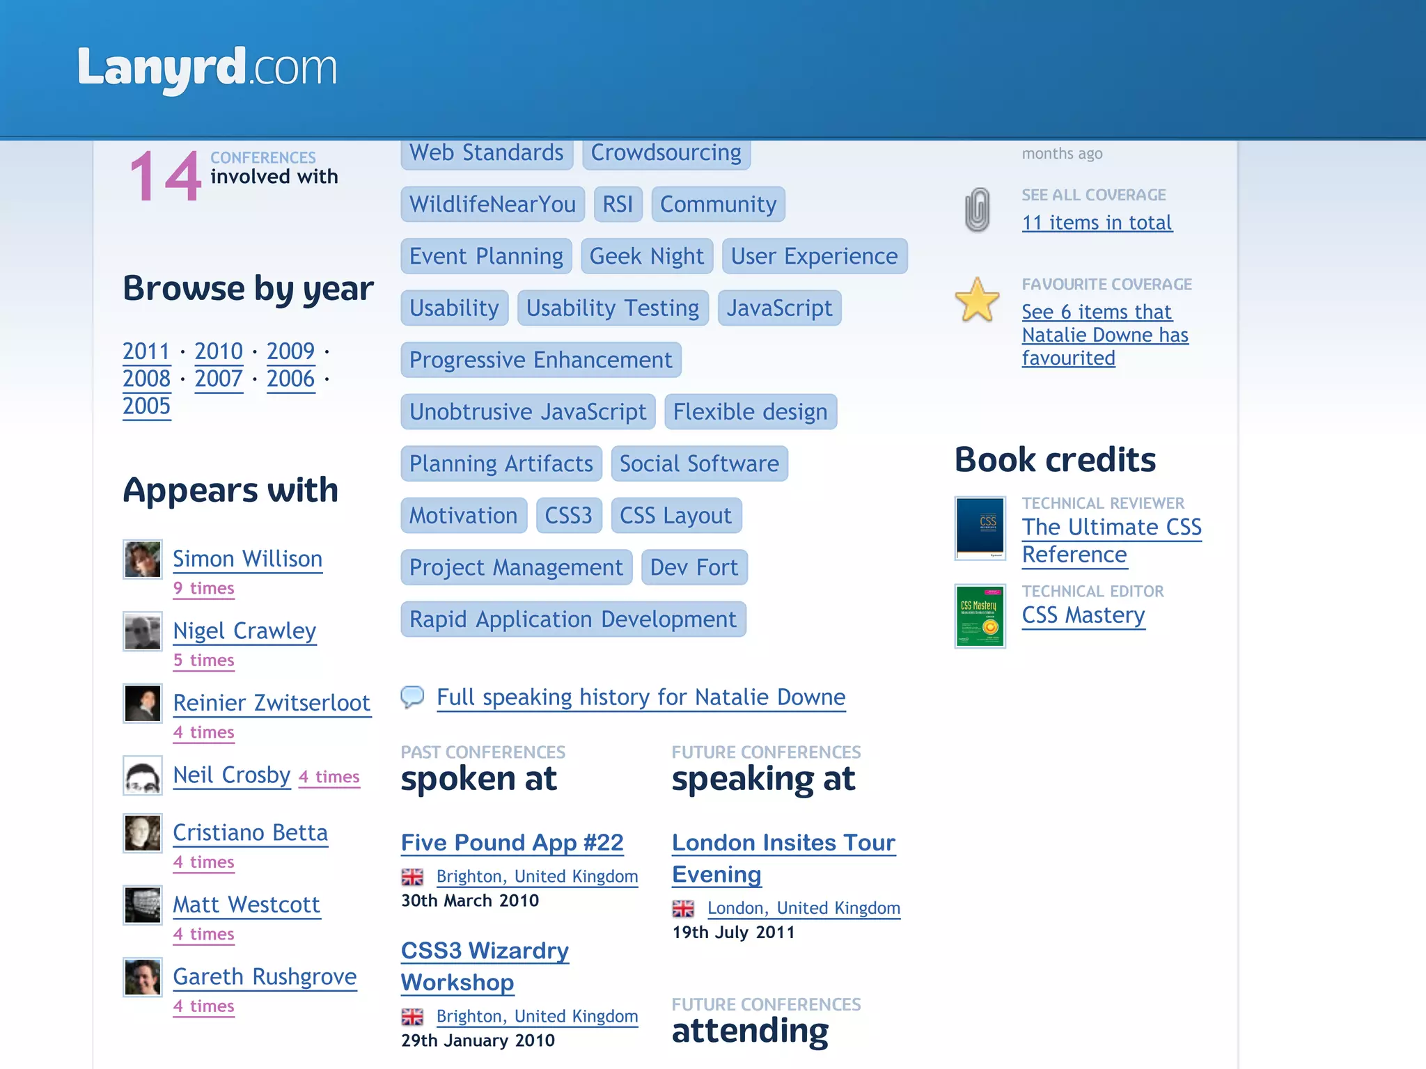Viewport: 1426px width, 1069px height.
Task: Click UK flag beside CSS3 Wizardry Workshop location
Action: (412, 1017)
